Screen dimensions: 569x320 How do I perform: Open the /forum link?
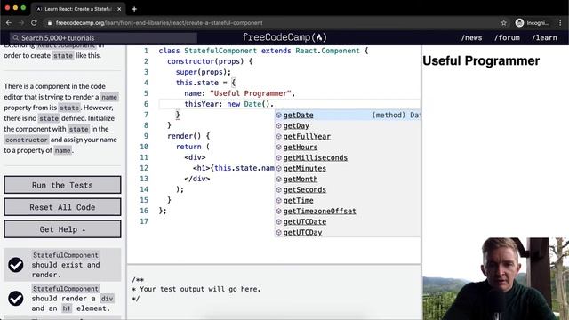point(507,37)
